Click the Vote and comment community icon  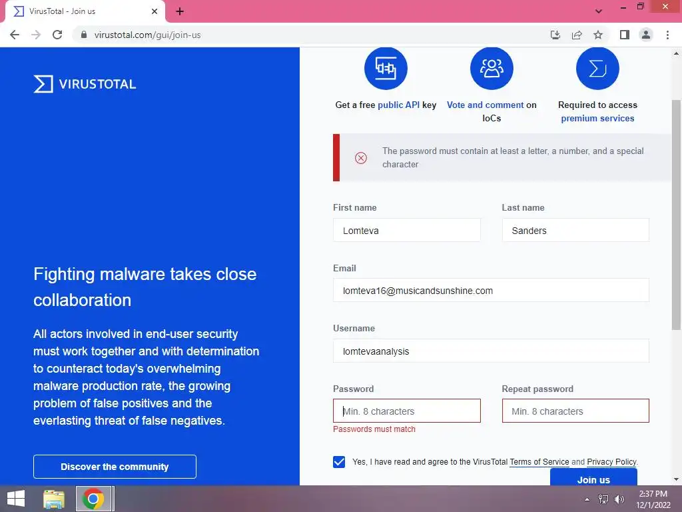pos(492,69)
